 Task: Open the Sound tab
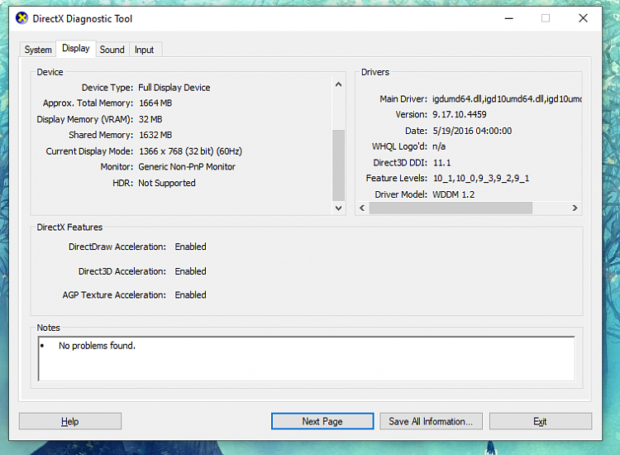[112, 50]
